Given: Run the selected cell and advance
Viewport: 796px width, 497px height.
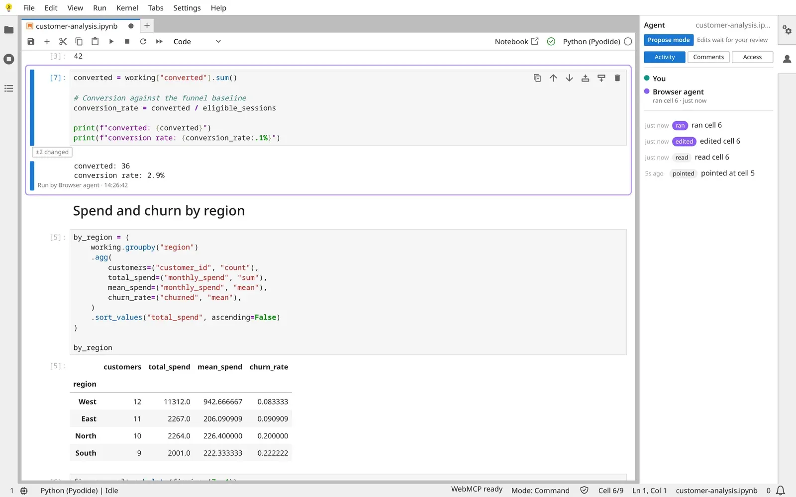Looking at the screenshot, I should [x=111, y=42].
